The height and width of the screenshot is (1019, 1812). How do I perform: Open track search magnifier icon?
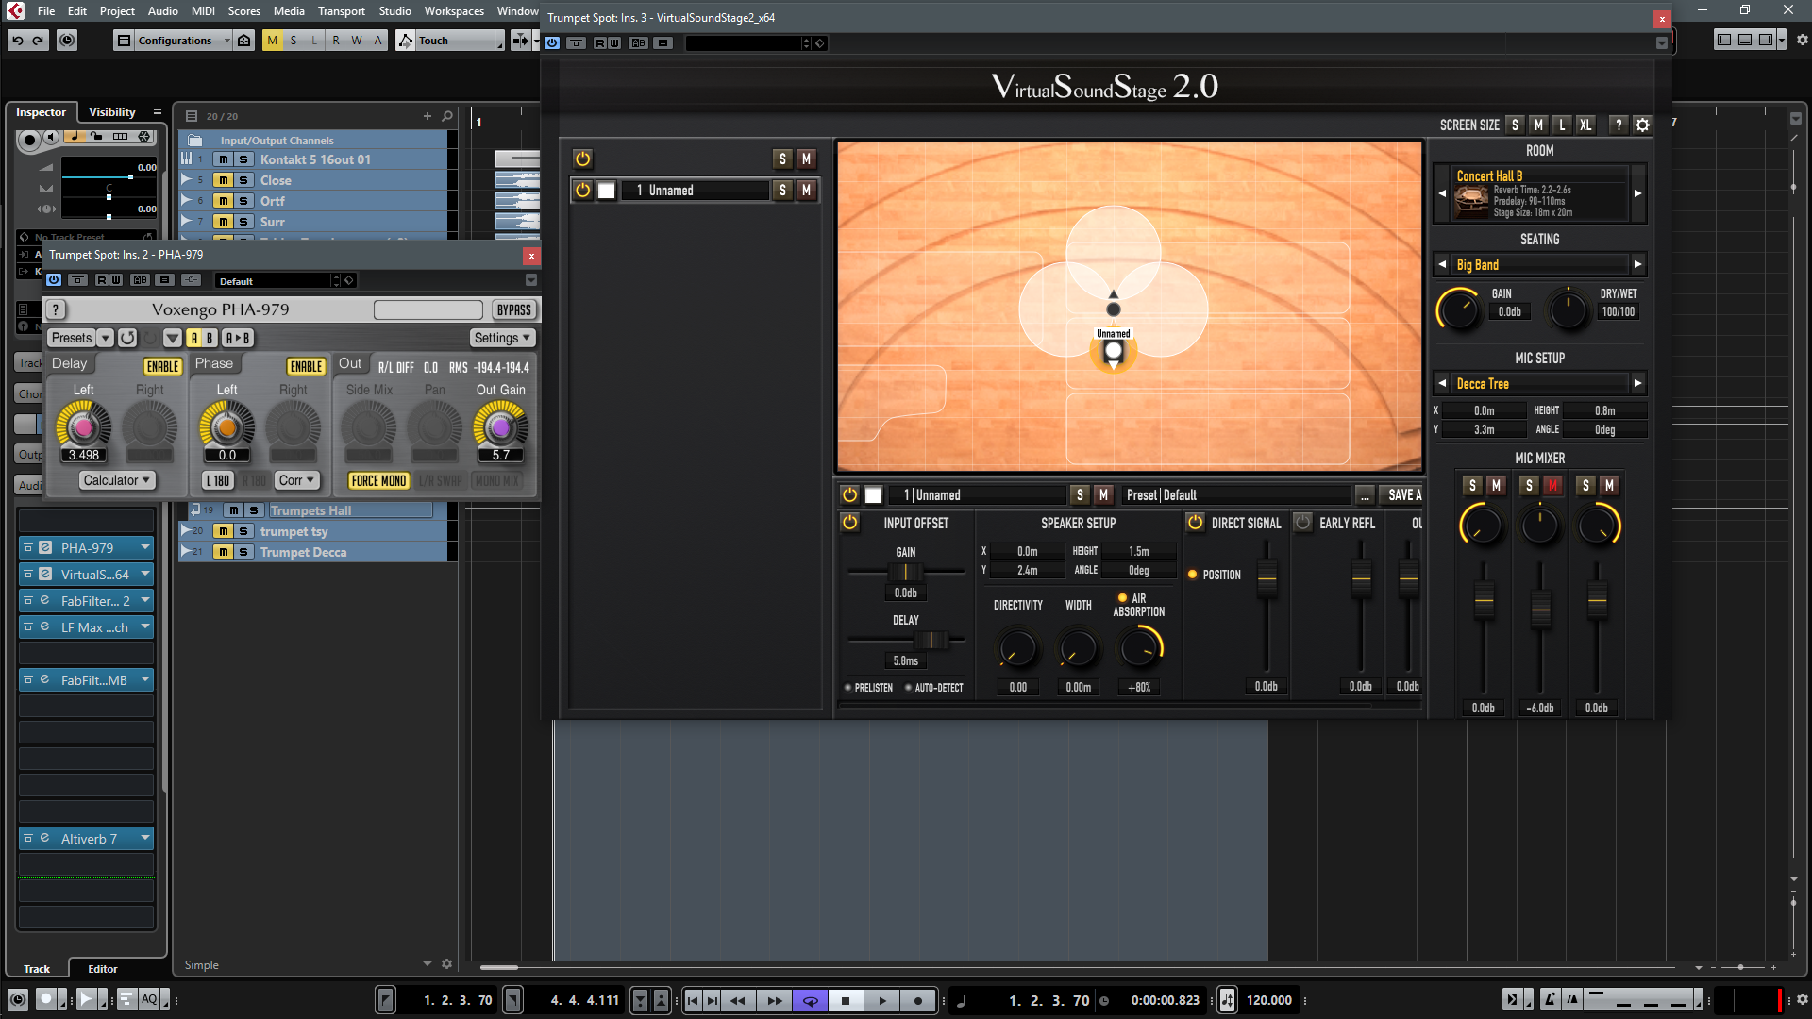coord(447,116)
